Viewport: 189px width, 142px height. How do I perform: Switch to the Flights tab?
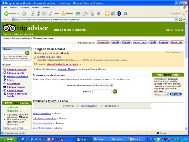126,42
